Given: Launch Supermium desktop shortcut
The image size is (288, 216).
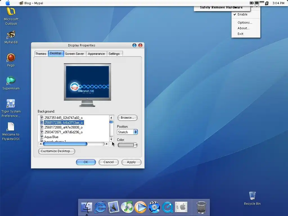Looking at the screenshot, I should pyautogui.click(x=11, y=83).
